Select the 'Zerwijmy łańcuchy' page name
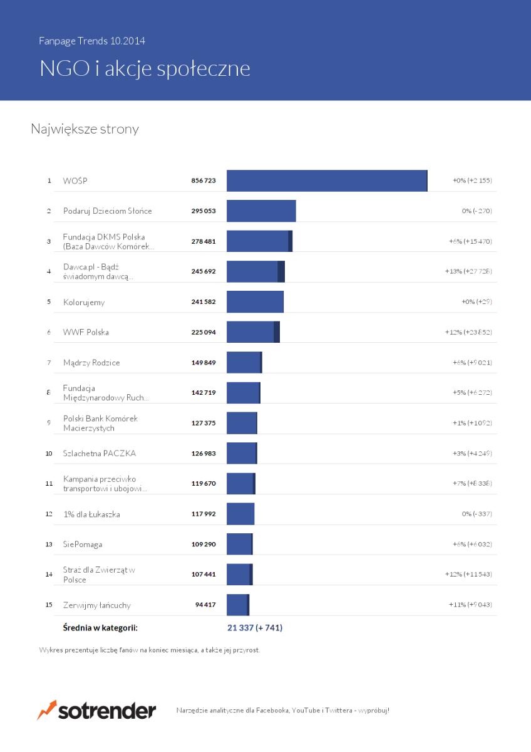The image size is (531, 752). (96, 605)
